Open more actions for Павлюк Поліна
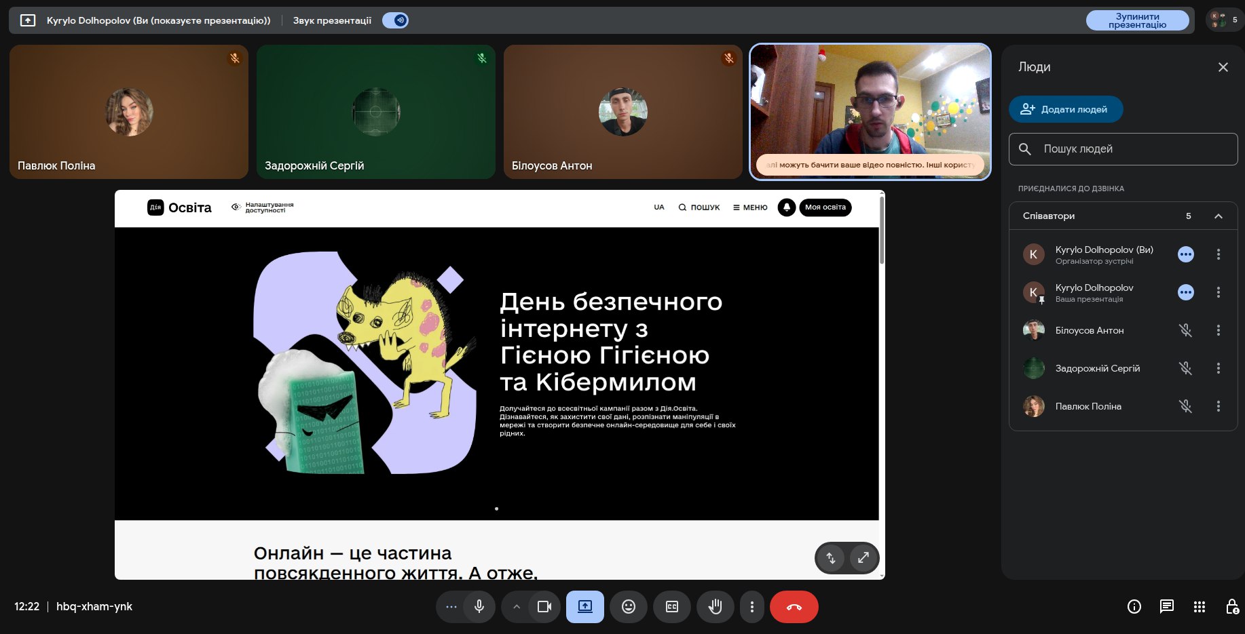 coord(1219,406)
